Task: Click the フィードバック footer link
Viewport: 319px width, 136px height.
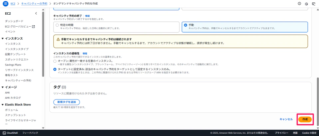Action: point(30,133)
